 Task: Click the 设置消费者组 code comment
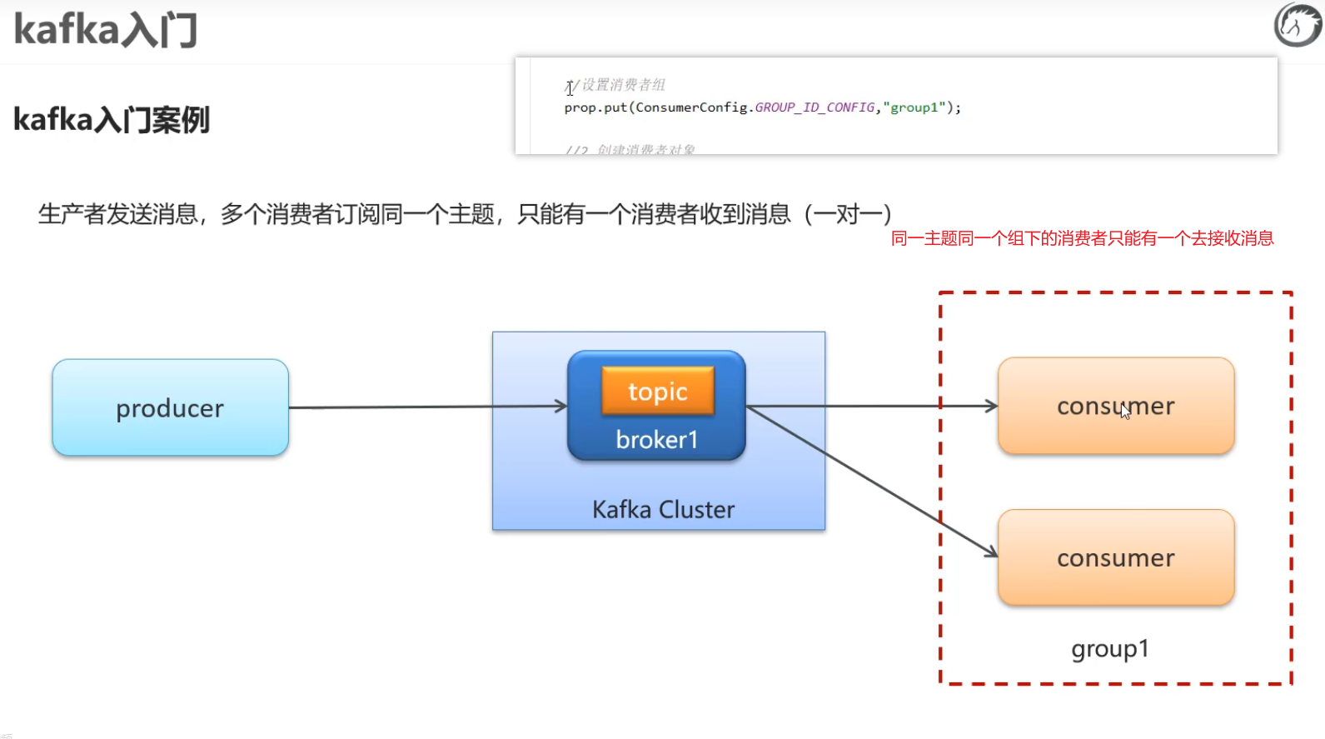tap(616, 85)
